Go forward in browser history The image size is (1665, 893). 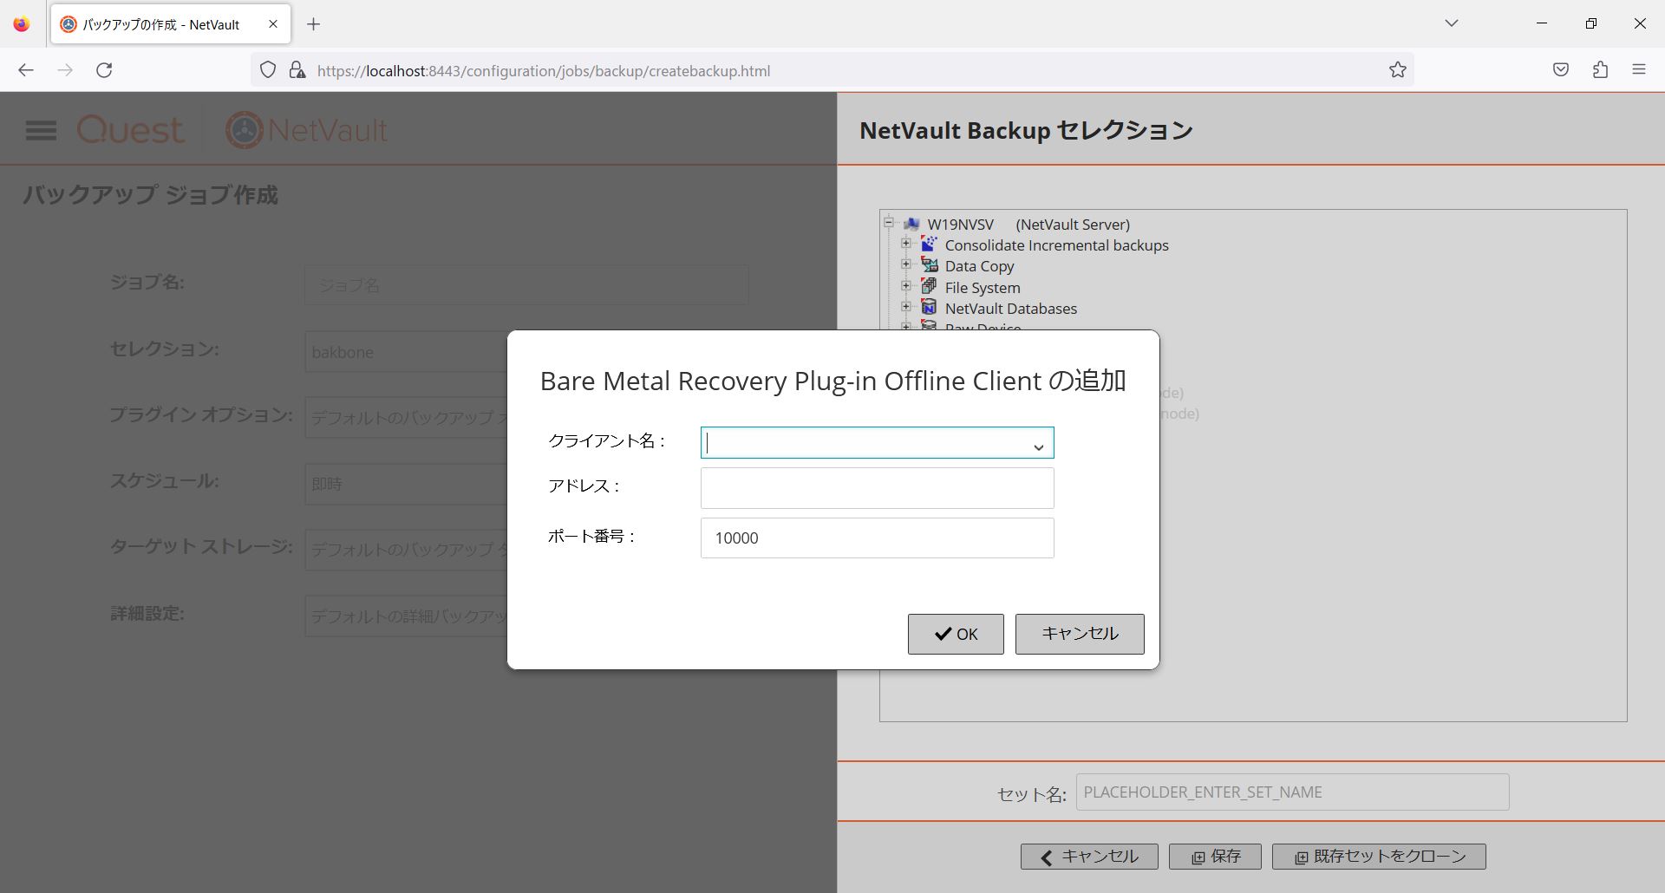pos(65,70)
